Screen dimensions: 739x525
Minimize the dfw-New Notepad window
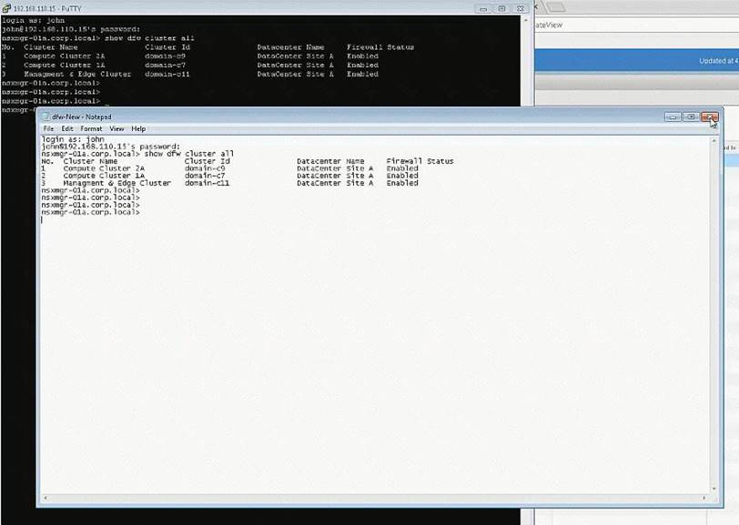[672, 116]
